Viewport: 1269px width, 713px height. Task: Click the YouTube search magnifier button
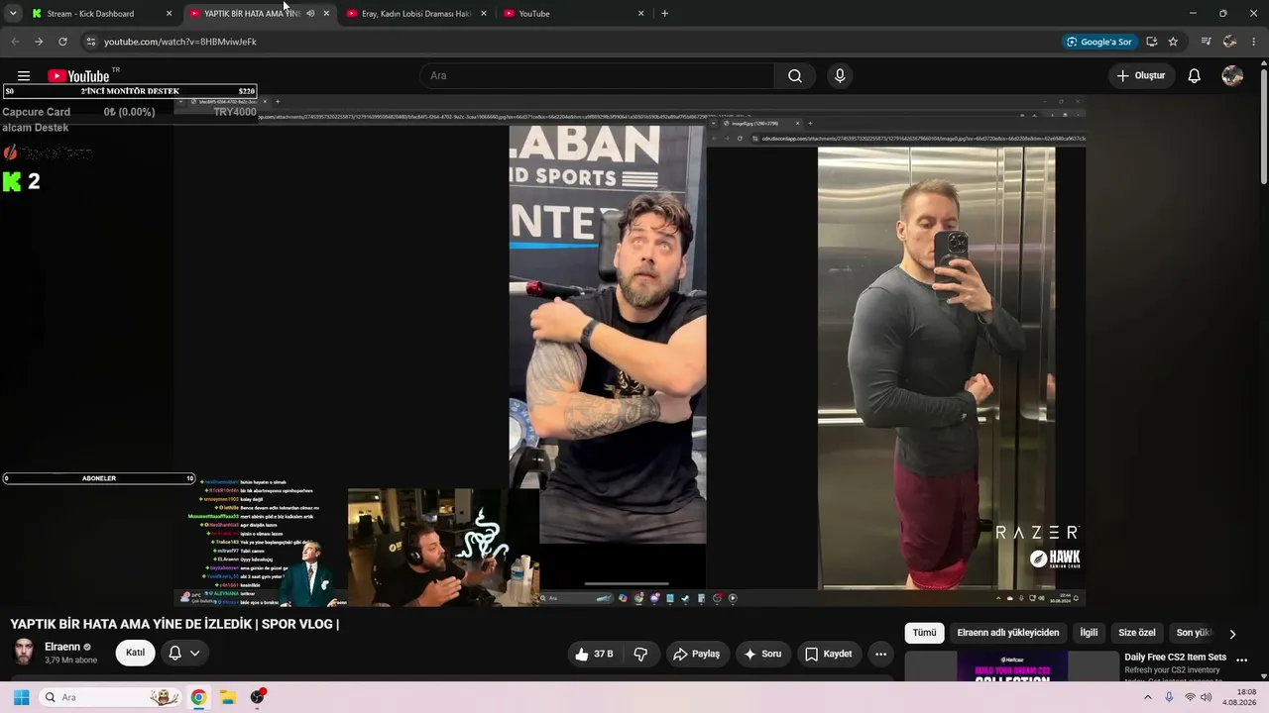tap(795, 76)
